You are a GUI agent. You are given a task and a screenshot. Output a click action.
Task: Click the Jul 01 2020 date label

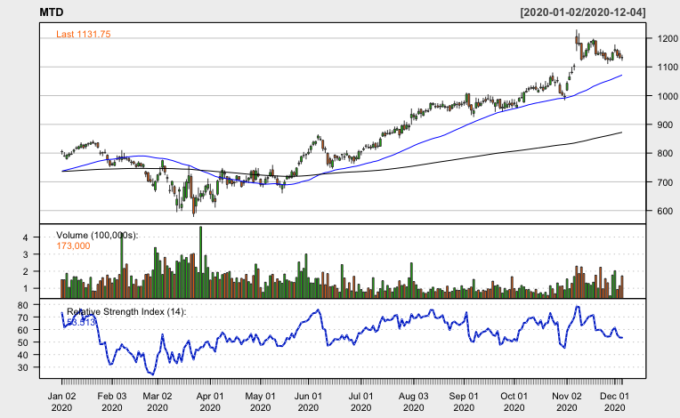click(x=360, y=401)
